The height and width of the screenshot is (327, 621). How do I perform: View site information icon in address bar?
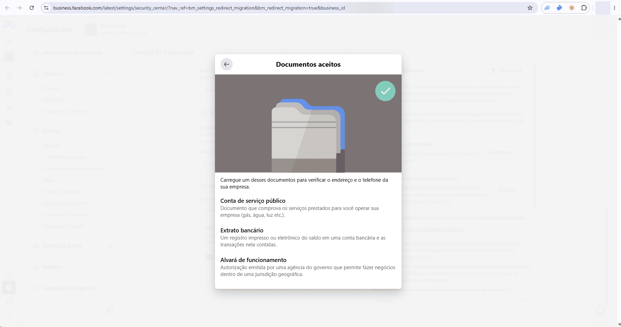[x=47, y=8]
